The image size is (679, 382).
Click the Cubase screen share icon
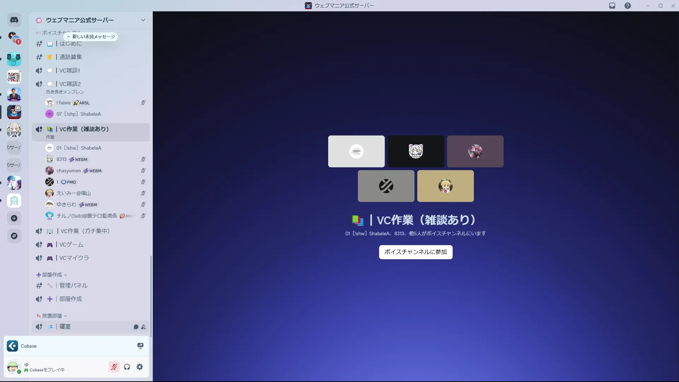pyautogui.click(x=140, y=346)
